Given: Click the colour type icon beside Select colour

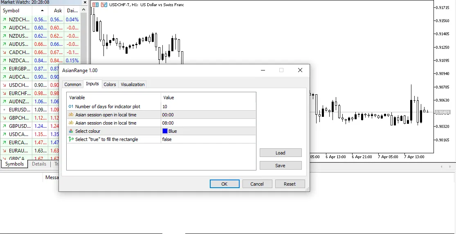Looking at the screenshot, I should click(71, 131).
